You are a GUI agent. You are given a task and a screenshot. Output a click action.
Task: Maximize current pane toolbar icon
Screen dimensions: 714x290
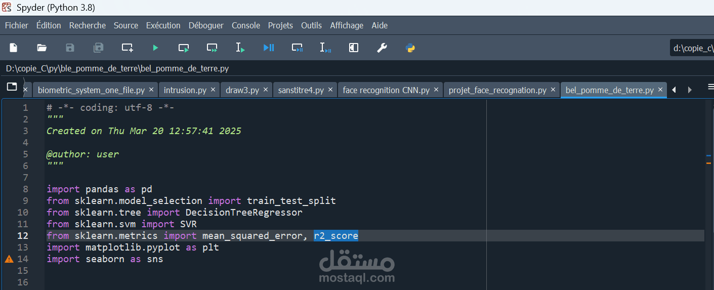[354, 48]
